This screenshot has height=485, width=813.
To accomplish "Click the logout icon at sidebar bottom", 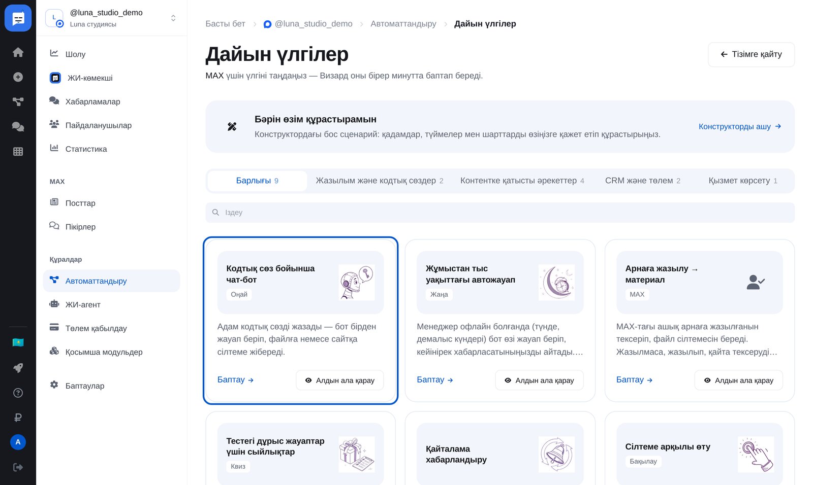I will point(18,467).
